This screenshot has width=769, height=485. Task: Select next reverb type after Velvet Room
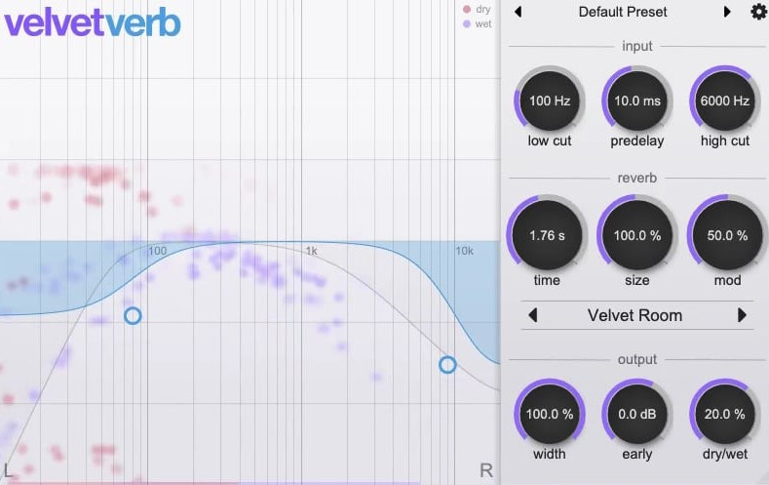[x=742, y=315]
